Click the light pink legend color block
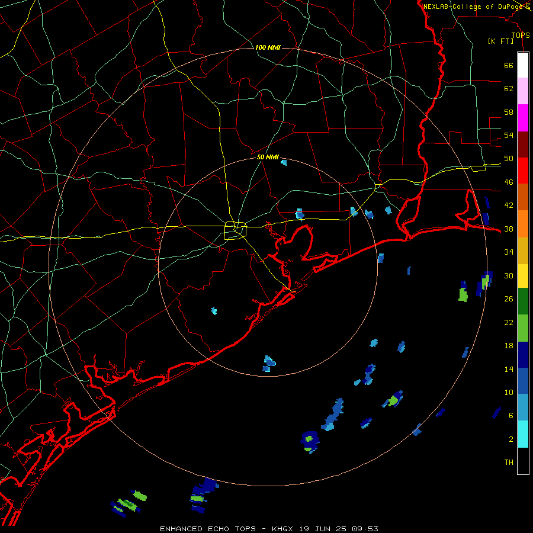The width and height of the screenshot is (533, 533). click(x=523, y=91)
